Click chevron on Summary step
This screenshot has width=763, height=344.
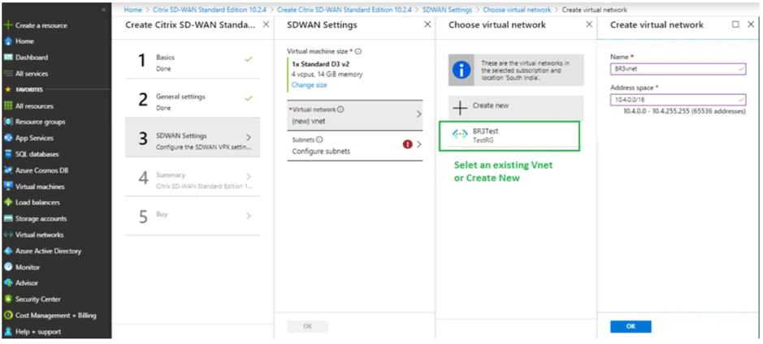tap(249, 177)
